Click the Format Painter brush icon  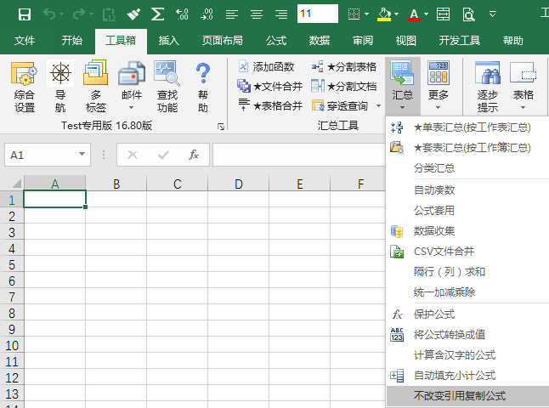pos(133,14)
